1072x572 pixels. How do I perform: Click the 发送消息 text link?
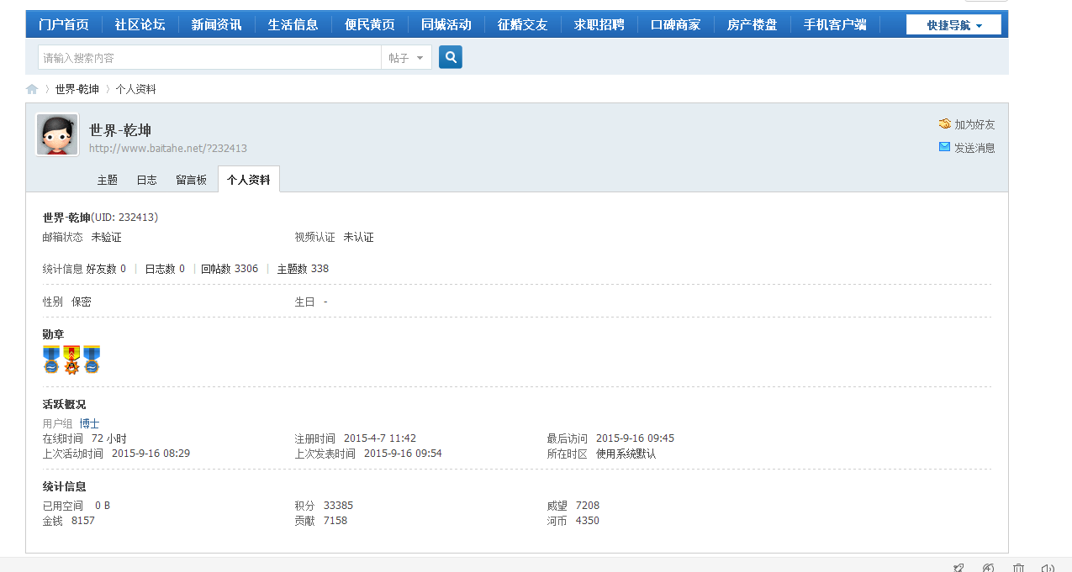974,148
